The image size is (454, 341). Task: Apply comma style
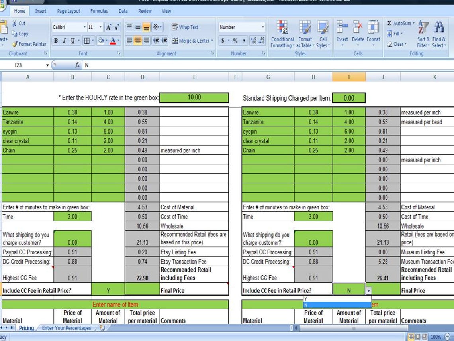244,41
